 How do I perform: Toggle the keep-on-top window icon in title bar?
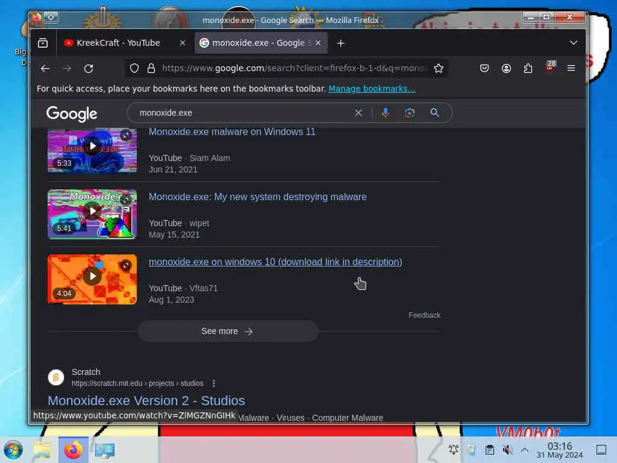[x=51, y=17]
